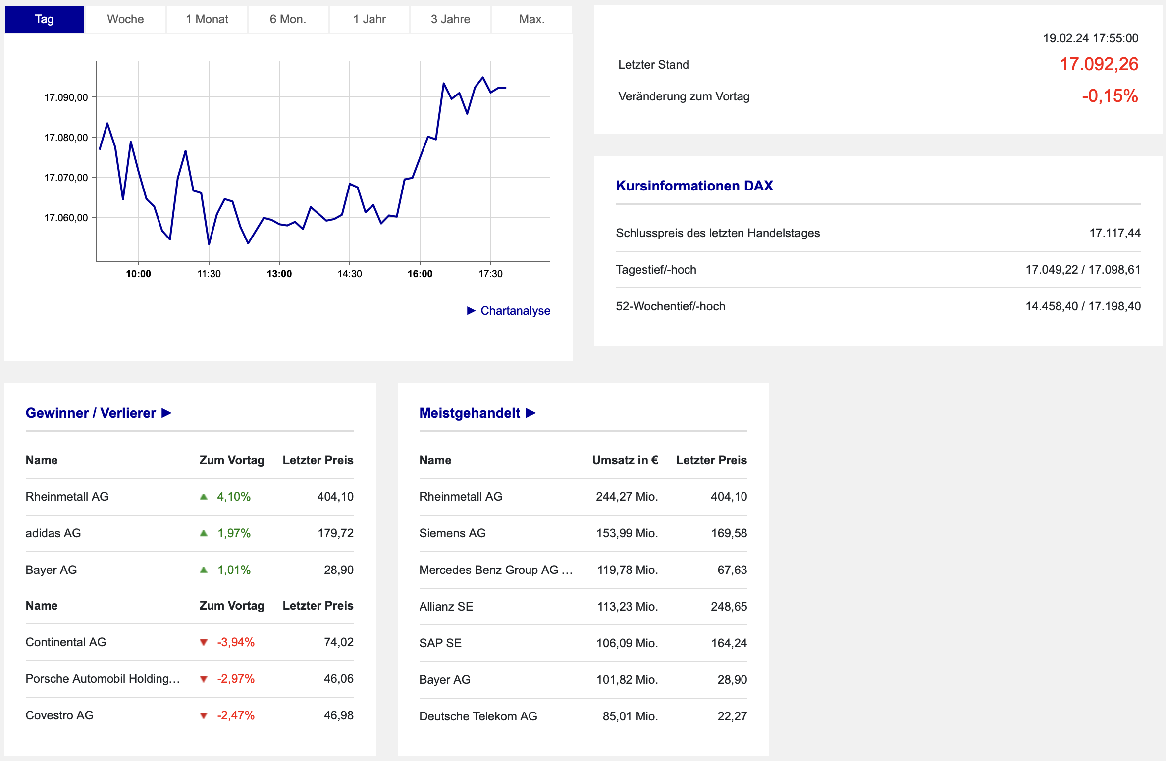Open Siemens AG in most traded list

click(x=452, y=533)
